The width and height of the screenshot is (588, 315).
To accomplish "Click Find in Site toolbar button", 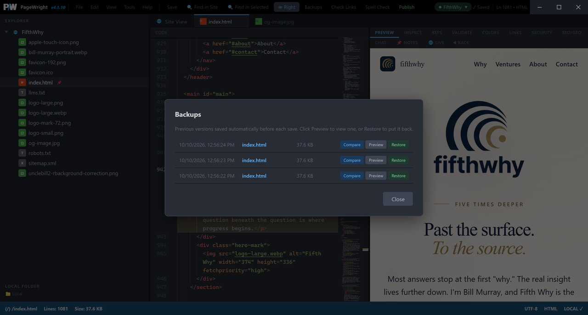I will [202, 7].
